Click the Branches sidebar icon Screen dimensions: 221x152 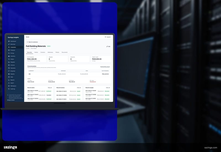(x=9, y=44)
